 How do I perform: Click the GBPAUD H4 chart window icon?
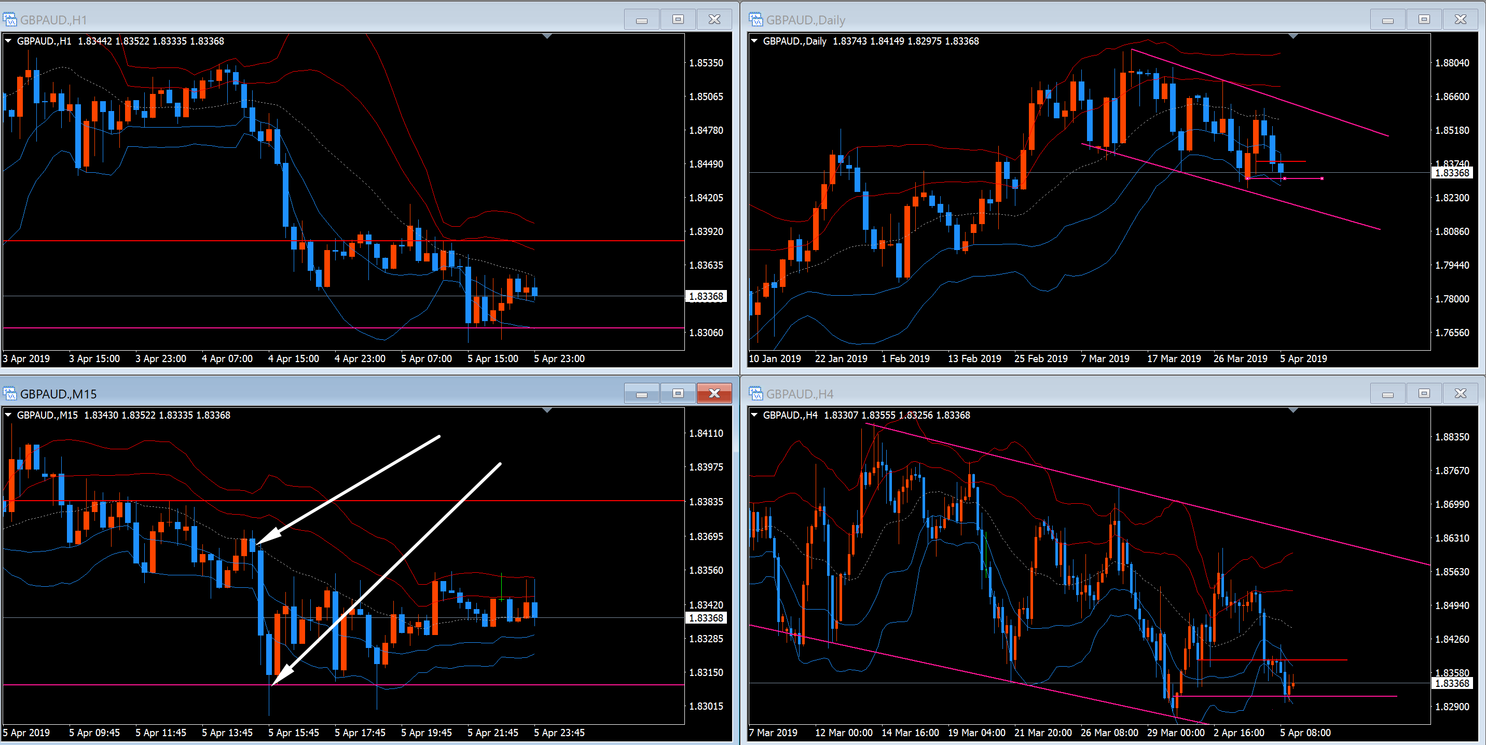point(755,394)
